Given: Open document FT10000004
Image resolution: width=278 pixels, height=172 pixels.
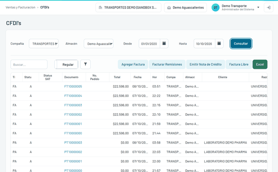Looking at the screenshot, I should [x=73, y=96].
